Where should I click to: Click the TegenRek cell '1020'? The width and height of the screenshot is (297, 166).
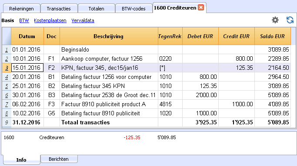pos(170,113)
